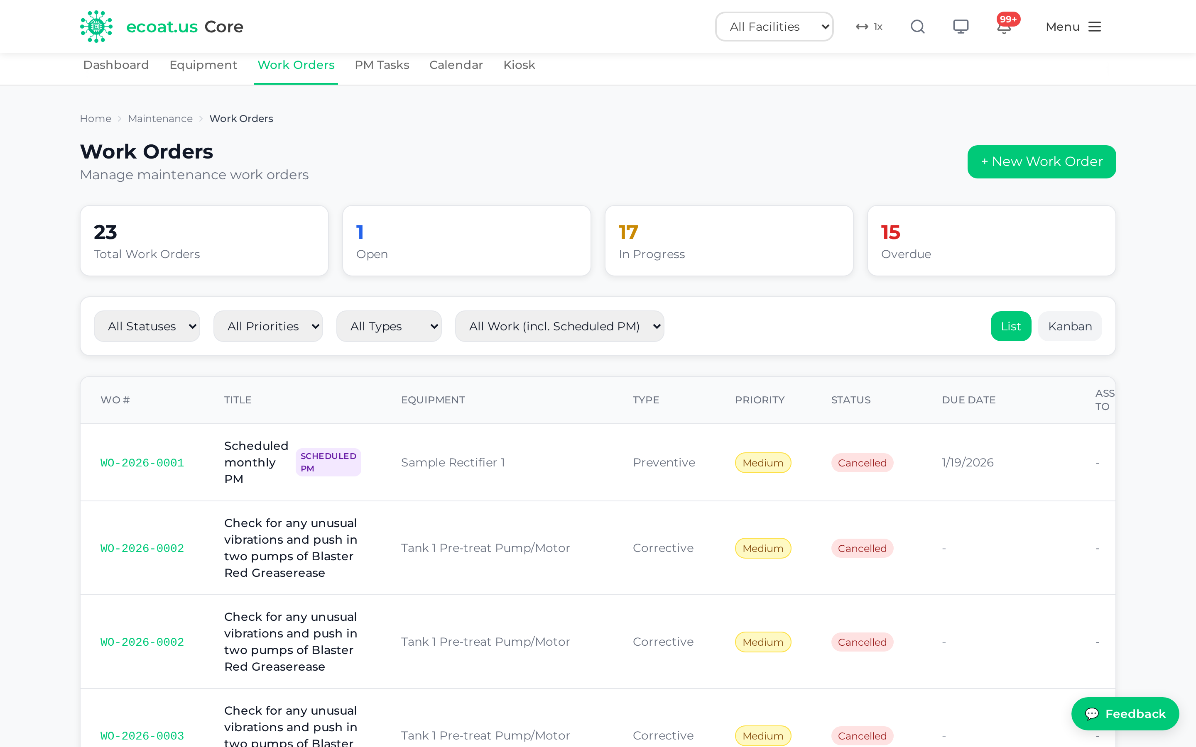Click the STATUS column header
Image resolution: width=1196 pixels, height=747 pixels.
click(x=850, y=400)
